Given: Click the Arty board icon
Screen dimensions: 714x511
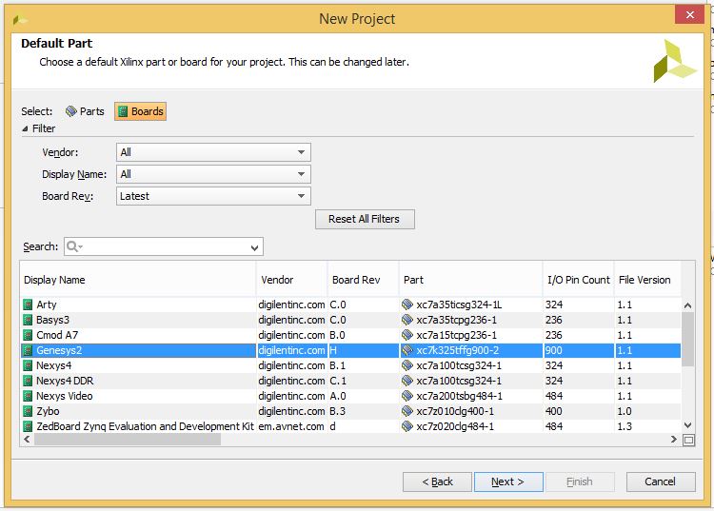Looking at the screenshot, I should tap(28, 305).
